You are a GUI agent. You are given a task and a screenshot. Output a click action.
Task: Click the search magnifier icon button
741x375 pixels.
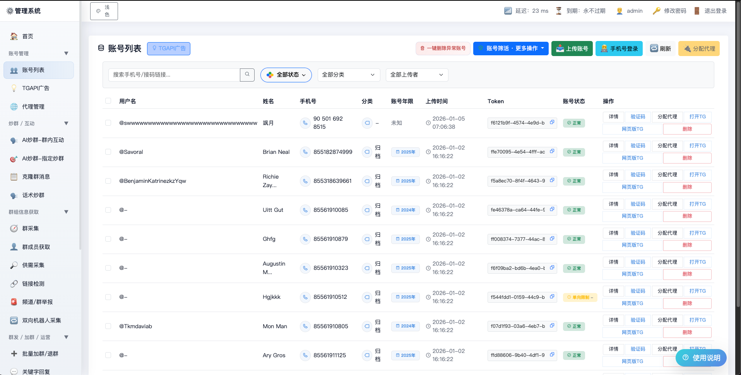[247, 75]
